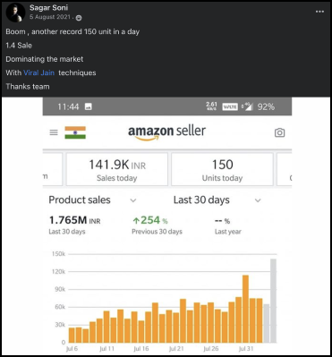Screen dimensions: 332x357
Task: Tap the signal strength icon in status bar
Action: (x=247, y=106)
